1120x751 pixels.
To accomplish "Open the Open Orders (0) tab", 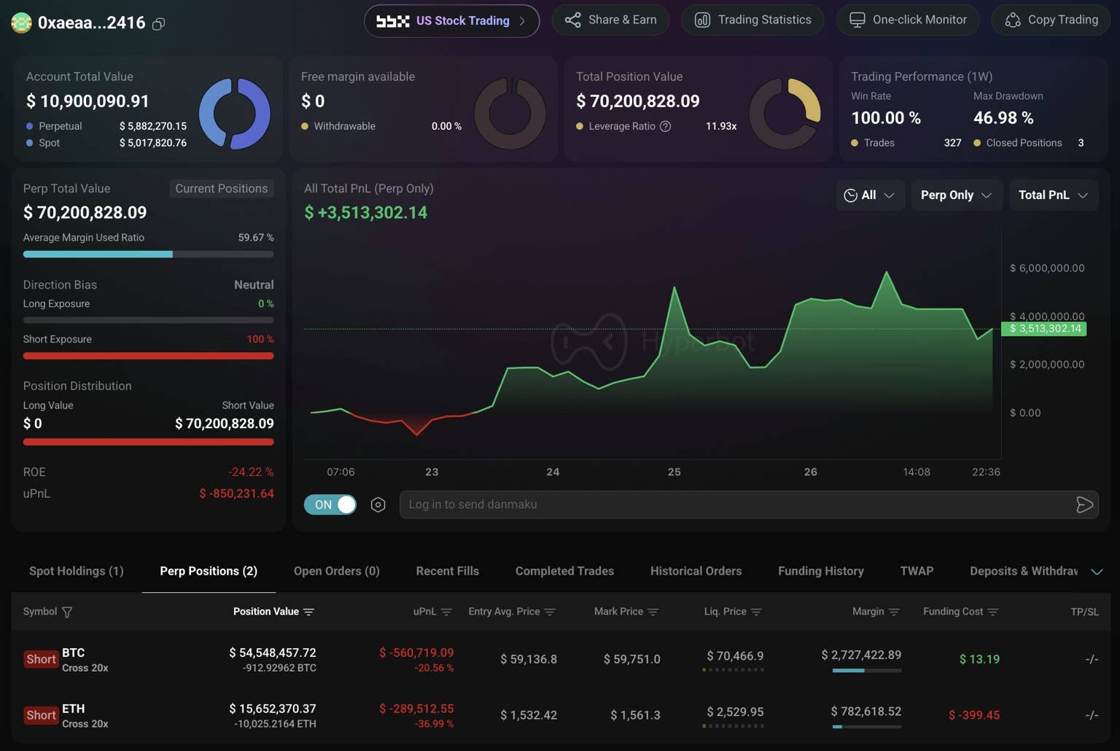I will [x=337, y=571].
